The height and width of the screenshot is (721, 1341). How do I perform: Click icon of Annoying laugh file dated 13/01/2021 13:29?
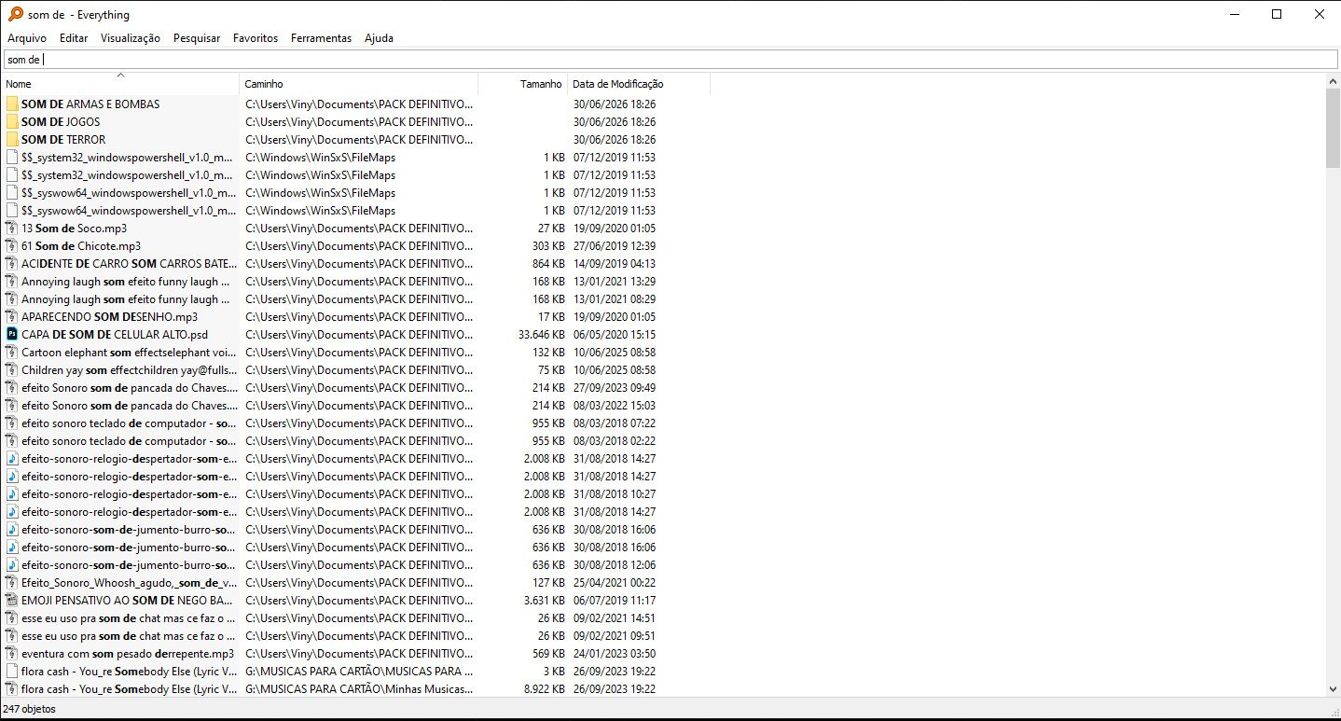click(x=12, y=282)
